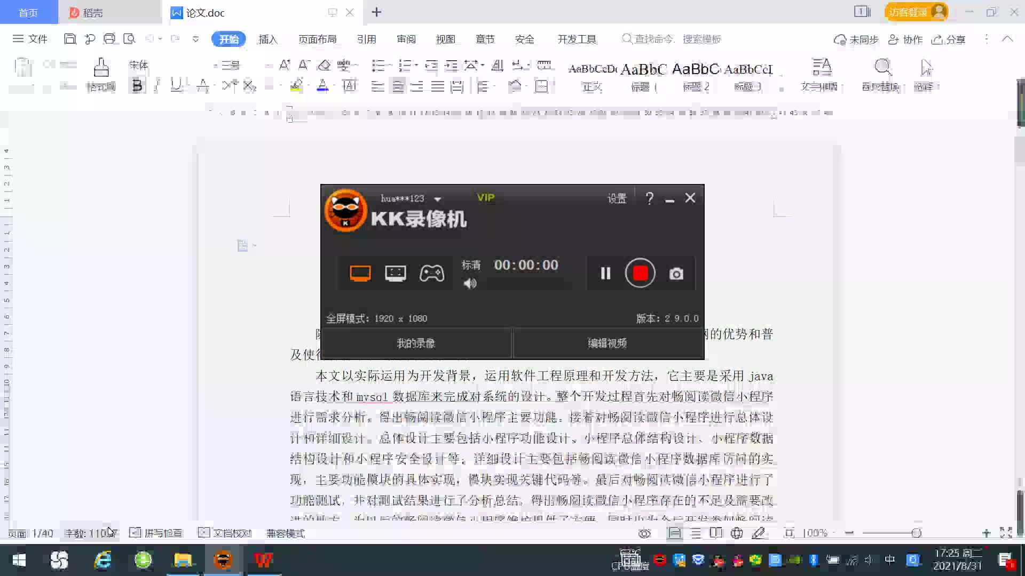Open the 文字排版 tool
The image size is (1025, 576).
pyautogui.click(x=821, y=75)
